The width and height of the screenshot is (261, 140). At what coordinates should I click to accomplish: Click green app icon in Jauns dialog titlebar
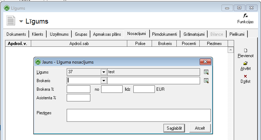[x=38, y=62]
